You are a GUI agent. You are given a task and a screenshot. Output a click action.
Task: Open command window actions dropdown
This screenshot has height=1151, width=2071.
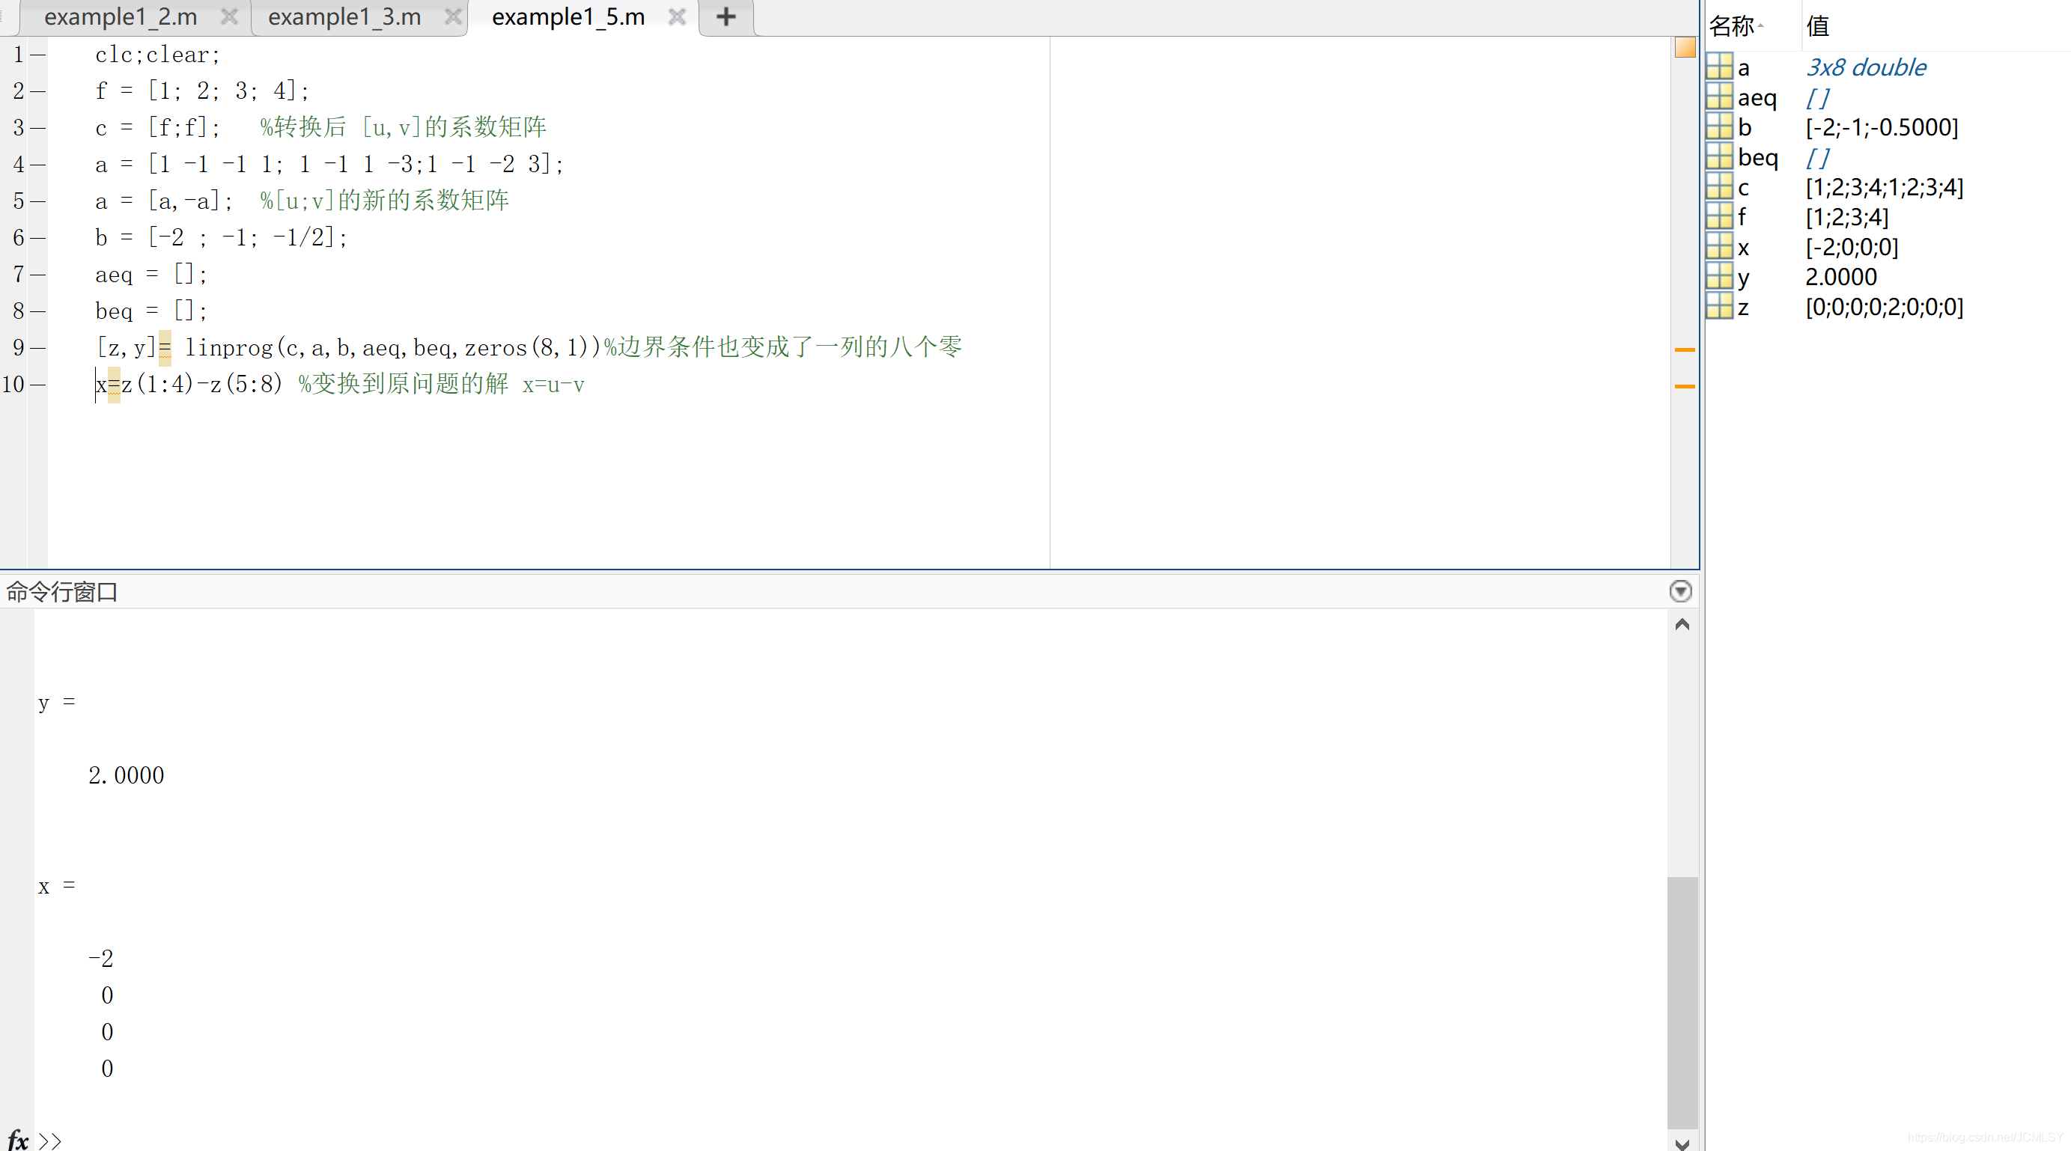point(1679,591)
